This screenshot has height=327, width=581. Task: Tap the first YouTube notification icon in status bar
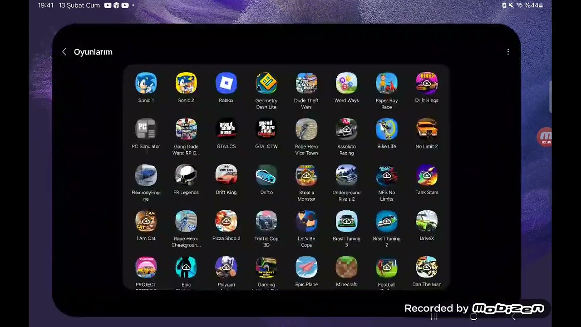coord(108,5)
